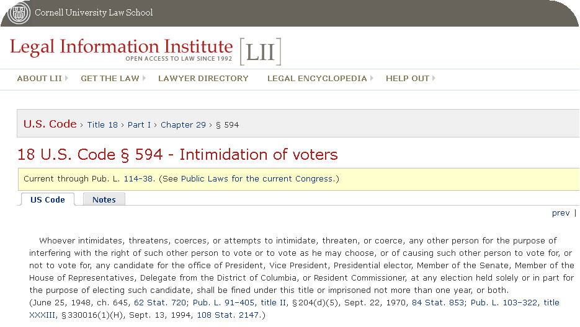The image size is (580, 327).
Task: Click the LII bracket logo
Action: coord(261,52)
